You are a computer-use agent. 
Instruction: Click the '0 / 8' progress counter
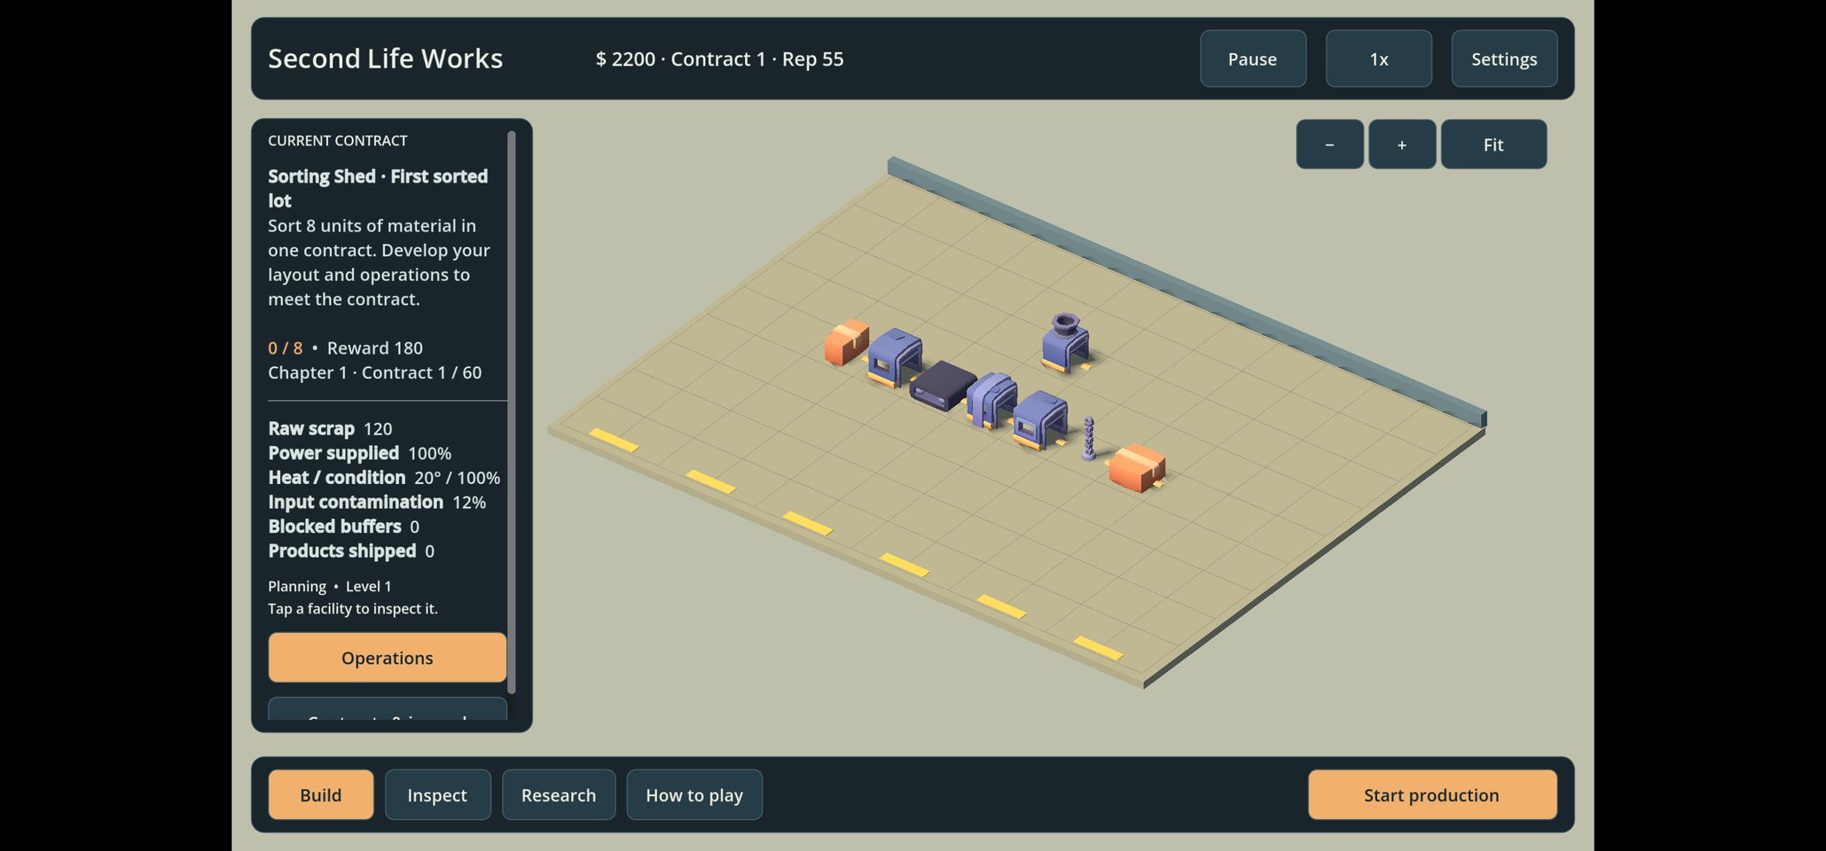pyautogui.click(x=286, y=348)
